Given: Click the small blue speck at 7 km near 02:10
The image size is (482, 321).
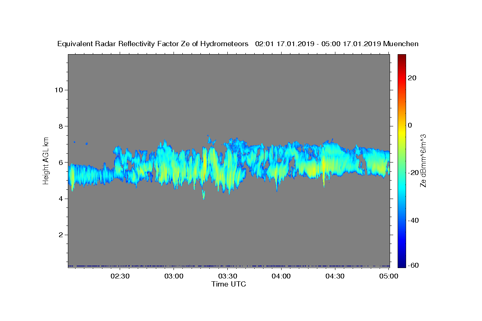Looking at the screenshot, I should point(87,143).
